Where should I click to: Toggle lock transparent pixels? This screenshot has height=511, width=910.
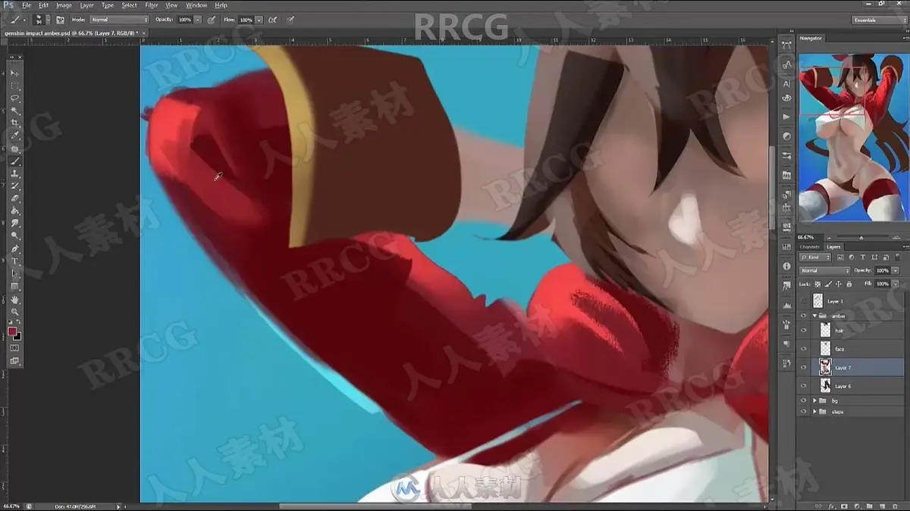coord(817,284)
